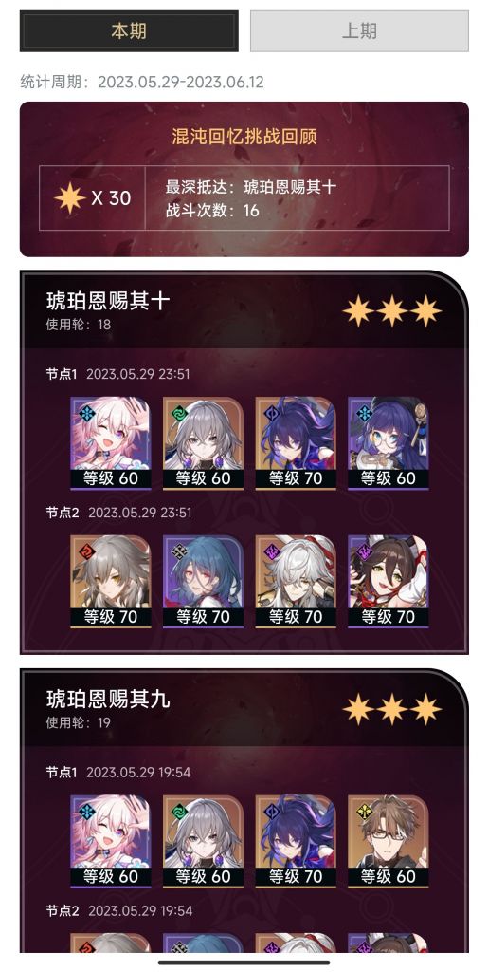Tap fire element icon on node 2 first portrait
Image resolution: width=488 pixels, height=972 pixels.
tap(86, 551)
